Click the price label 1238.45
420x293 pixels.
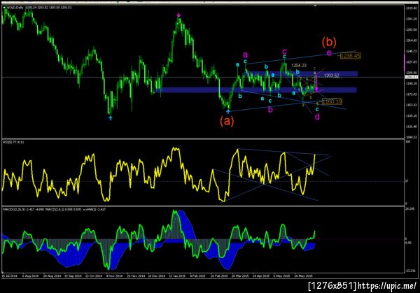click(x=350, y=56)
